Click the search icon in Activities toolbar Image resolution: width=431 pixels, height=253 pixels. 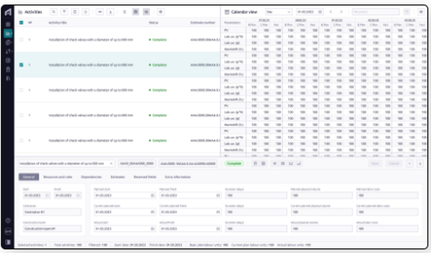click(x=53, y=11)
